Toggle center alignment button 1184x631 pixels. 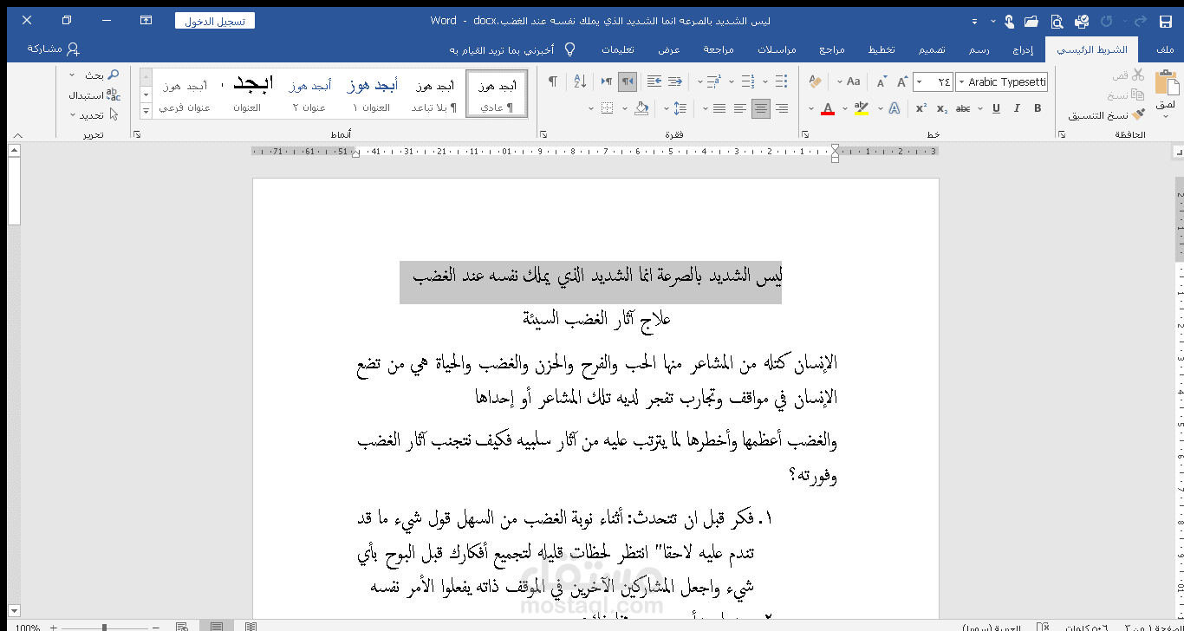(761, 108)
